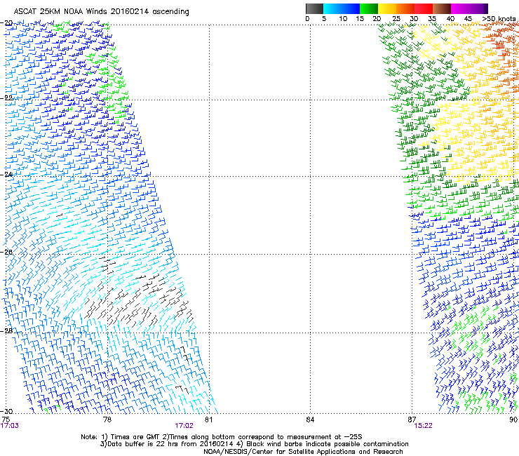The width and height of the screenshot is (519, 456).
Task: Click longitude label 84 on bottom axis
Action: pyautogui.click(x=310, y=420)
